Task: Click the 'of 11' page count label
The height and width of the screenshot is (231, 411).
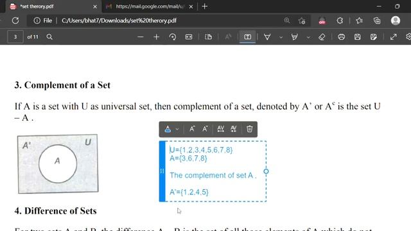Action: point(33,37)
